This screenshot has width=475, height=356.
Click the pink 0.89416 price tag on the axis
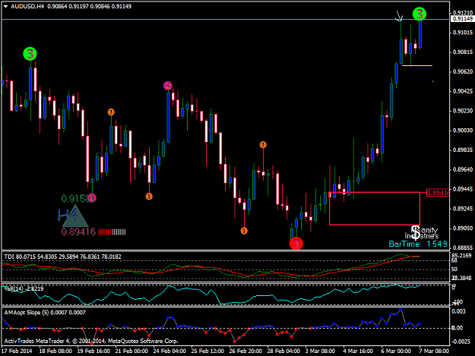click(438, 193)
